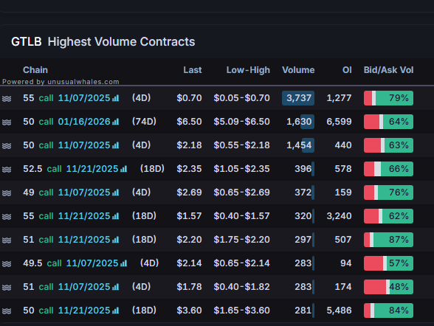Open 11/07/2025 date link in 49 call row

coord(84,193)
